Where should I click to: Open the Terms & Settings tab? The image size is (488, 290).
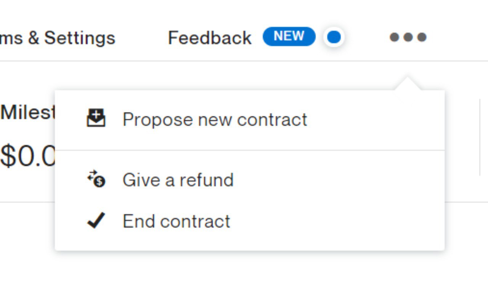[x=58, y=38]
